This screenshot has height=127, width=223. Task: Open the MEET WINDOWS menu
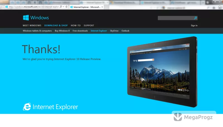[x=32, y=25]
